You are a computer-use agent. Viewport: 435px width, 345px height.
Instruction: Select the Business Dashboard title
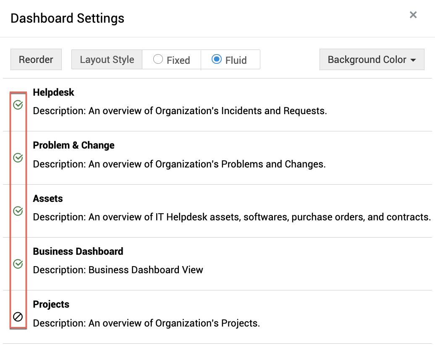[78, 251]
